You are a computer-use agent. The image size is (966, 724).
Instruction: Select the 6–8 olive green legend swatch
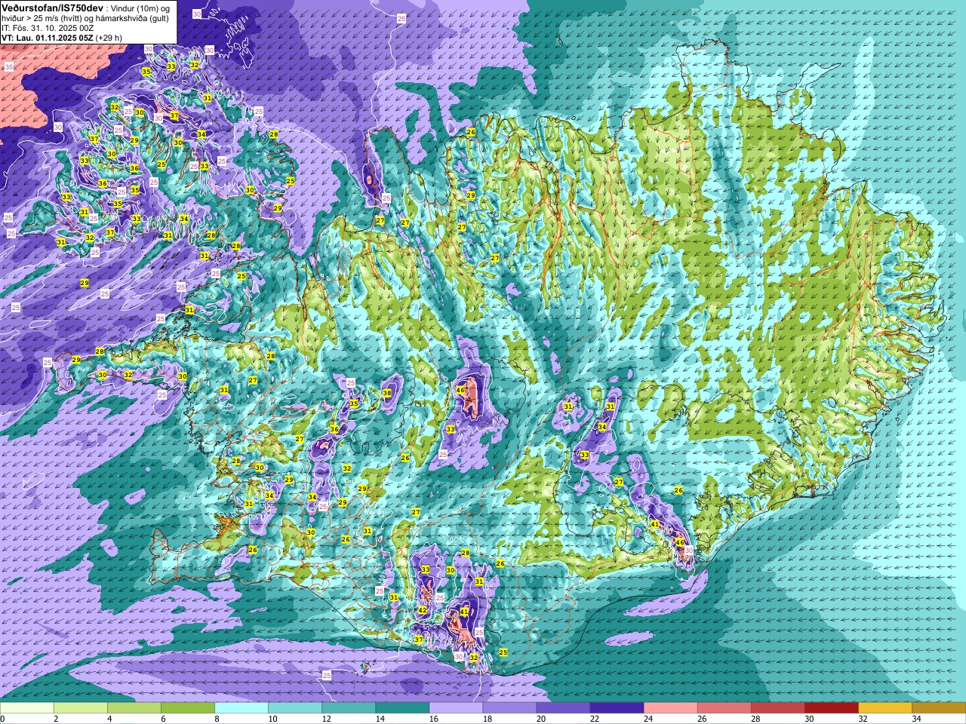(x=188, y=708)
